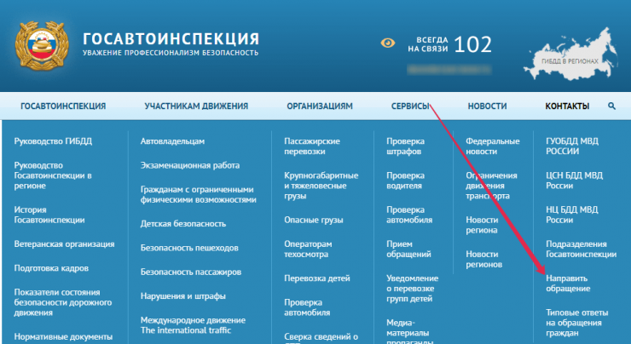The height and width of the screenshot is (344, 631).
Task: Click the 102 emergency number text
Action: (473, 44)
